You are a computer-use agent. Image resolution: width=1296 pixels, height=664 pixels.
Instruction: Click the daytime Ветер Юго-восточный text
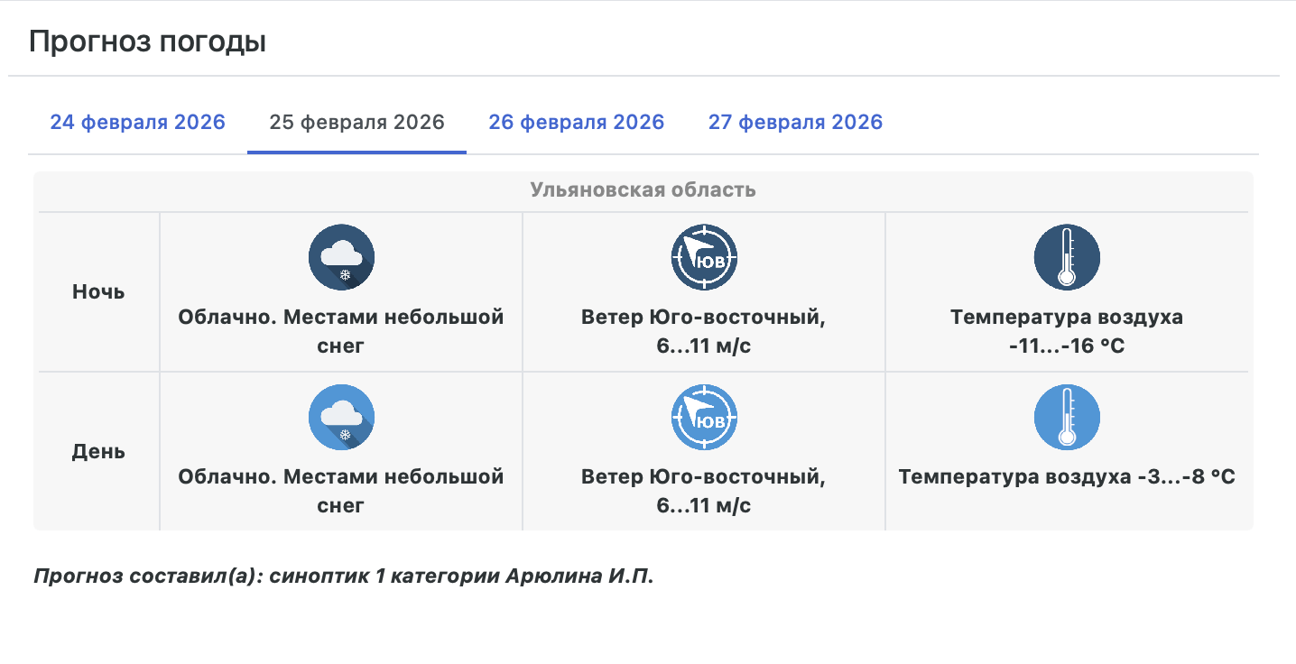click(704, 476)
